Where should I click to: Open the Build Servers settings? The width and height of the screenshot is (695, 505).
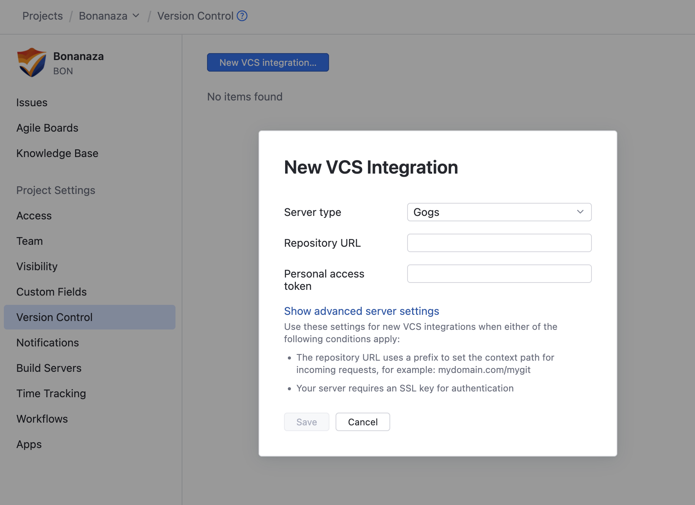(x=49, y=368)
